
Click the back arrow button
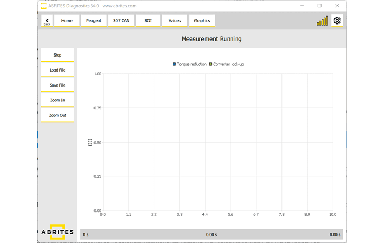[47, 21]
